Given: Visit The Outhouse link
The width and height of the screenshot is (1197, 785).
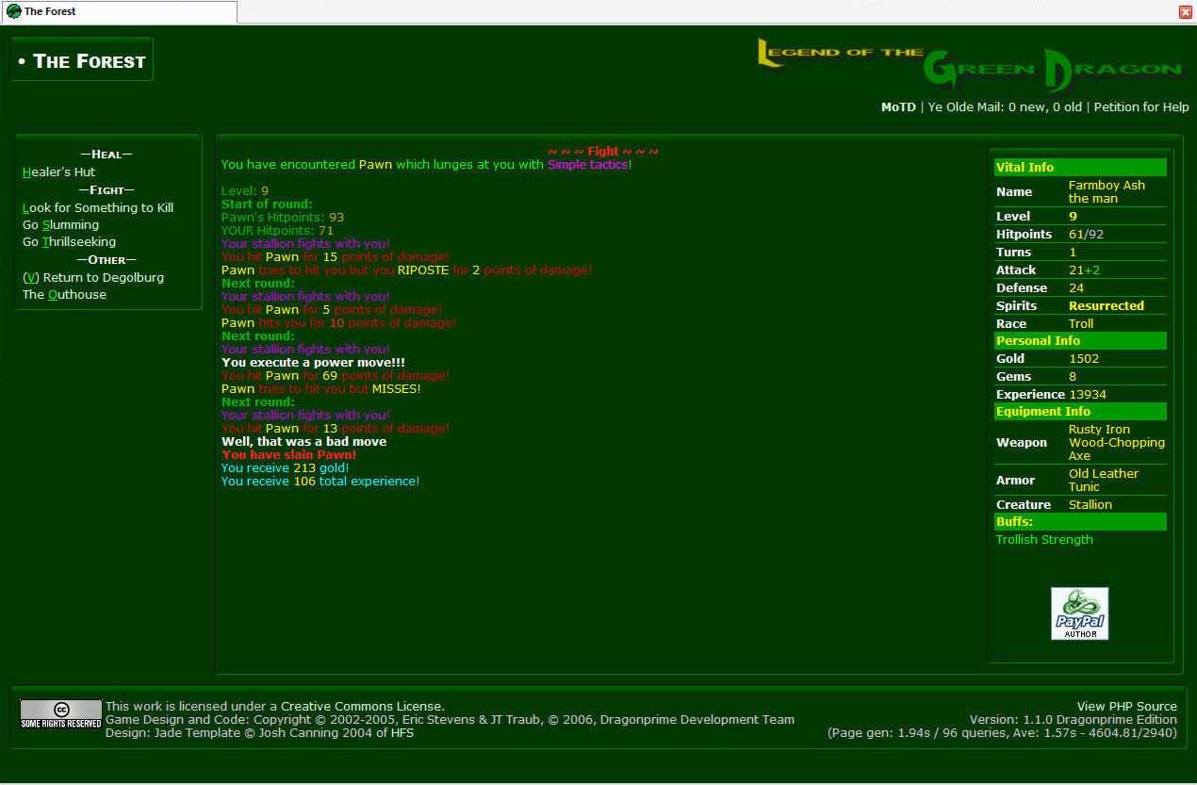Looking at the screenshot, I should pos(64,295).
